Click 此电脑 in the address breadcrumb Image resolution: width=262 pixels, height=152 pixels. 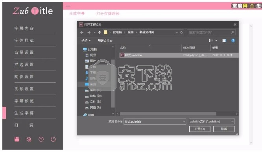point(117,32)
